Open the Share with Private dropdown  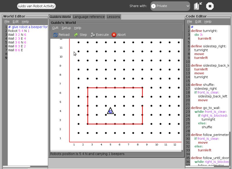pos(170,6)
